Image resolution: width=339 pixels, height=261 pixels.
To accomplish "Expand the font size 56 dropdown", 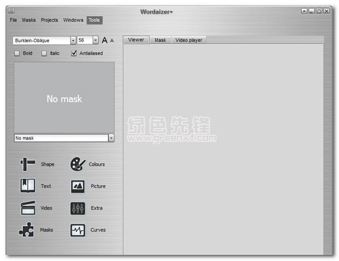I will point(95,40).
